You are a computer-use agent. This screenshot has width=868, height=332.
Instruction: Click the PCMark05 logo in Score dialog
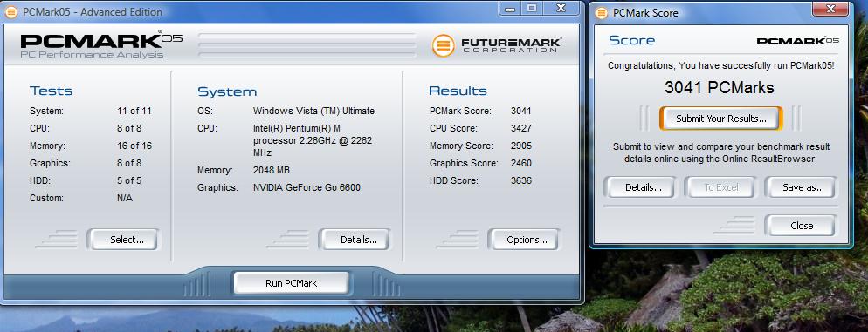(797, 40)
